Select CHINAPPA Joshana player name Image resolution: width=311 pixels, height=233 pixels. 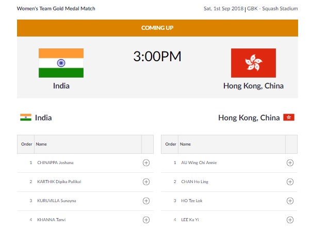point(55,163)
